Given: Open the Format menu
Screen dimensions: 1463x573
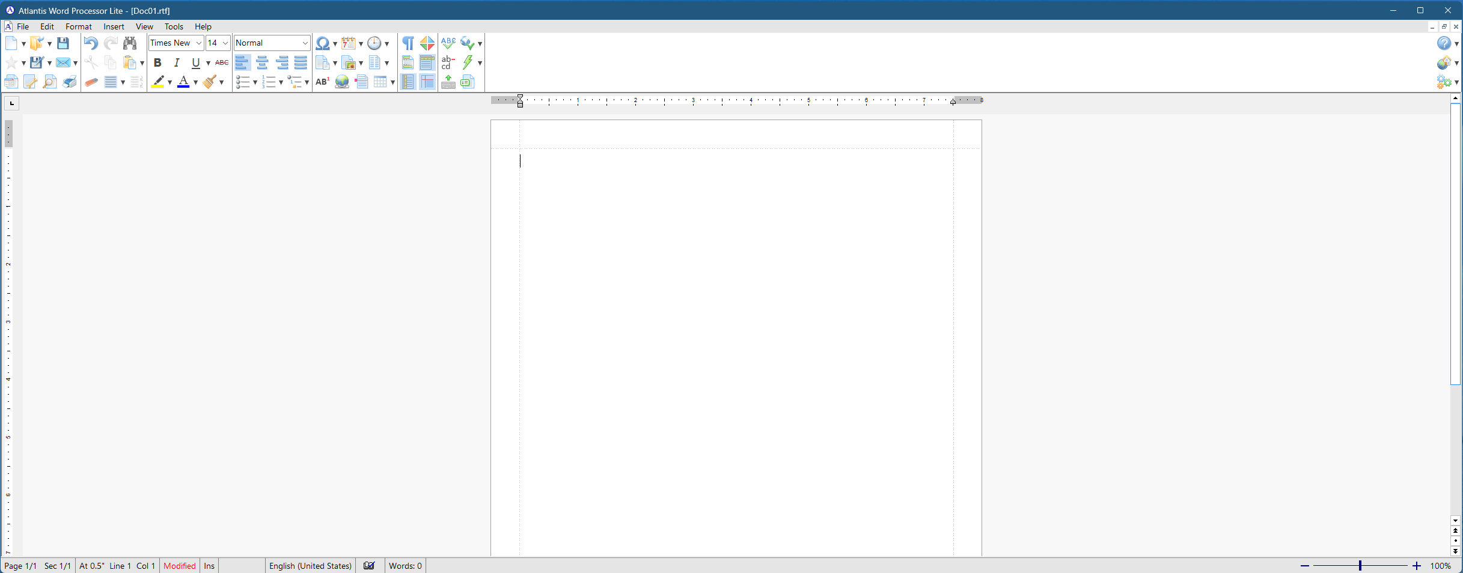Looking at the screenshot, I should 78,26.
